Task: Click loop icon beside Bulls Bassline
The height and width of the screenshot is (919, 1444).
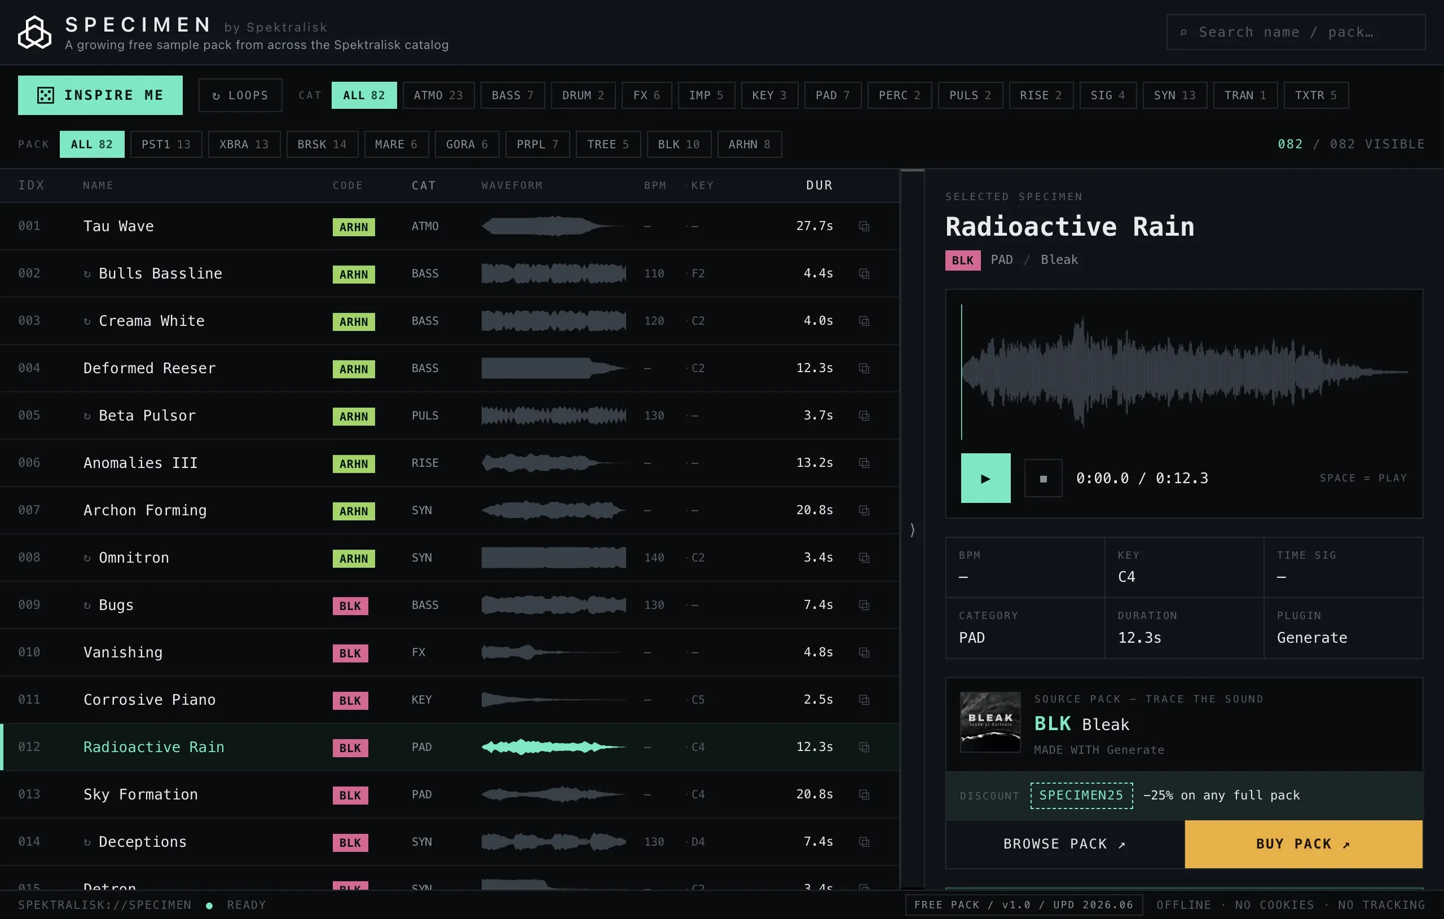Action: [x=87, y=274]
